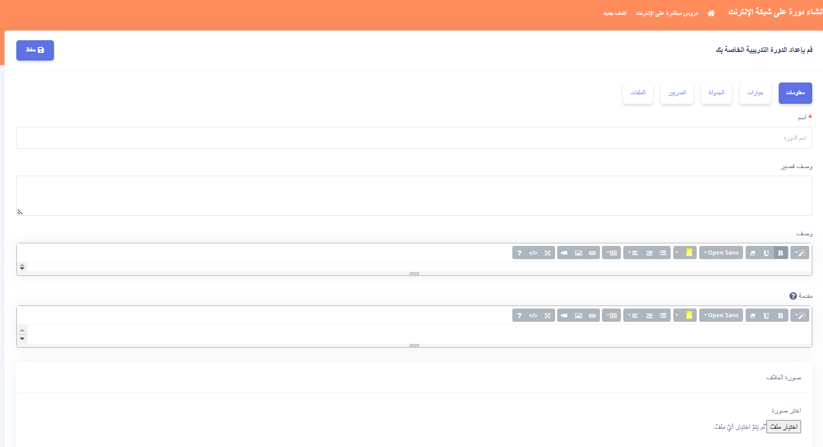Apply the yellow highlight 'A' in 'مقدمة' editor
Screen dimensions: 823x447
(x=689, y=316)
